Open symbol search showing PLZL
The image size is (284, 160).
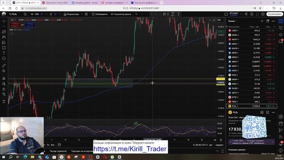pyautogui.click(x=13, y=14)
